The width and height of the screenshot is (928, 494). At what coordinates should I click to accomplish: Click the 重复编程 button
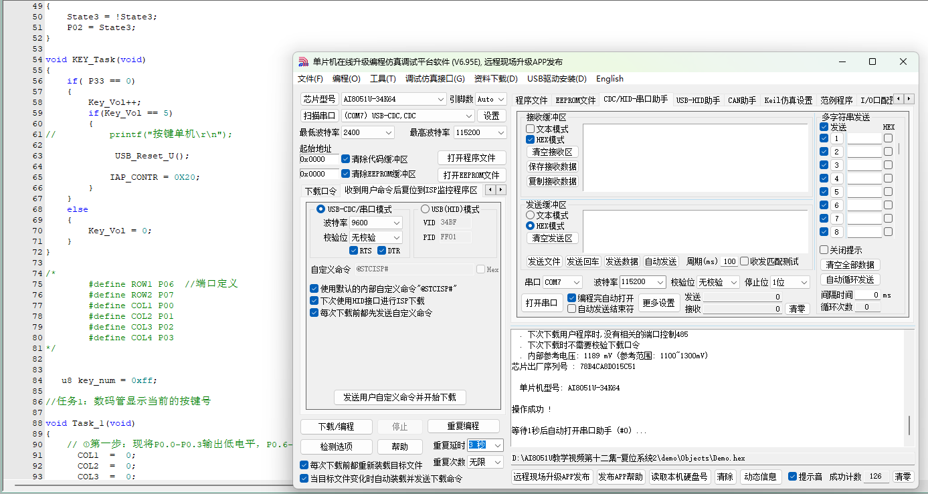click(x=463, y=426)
